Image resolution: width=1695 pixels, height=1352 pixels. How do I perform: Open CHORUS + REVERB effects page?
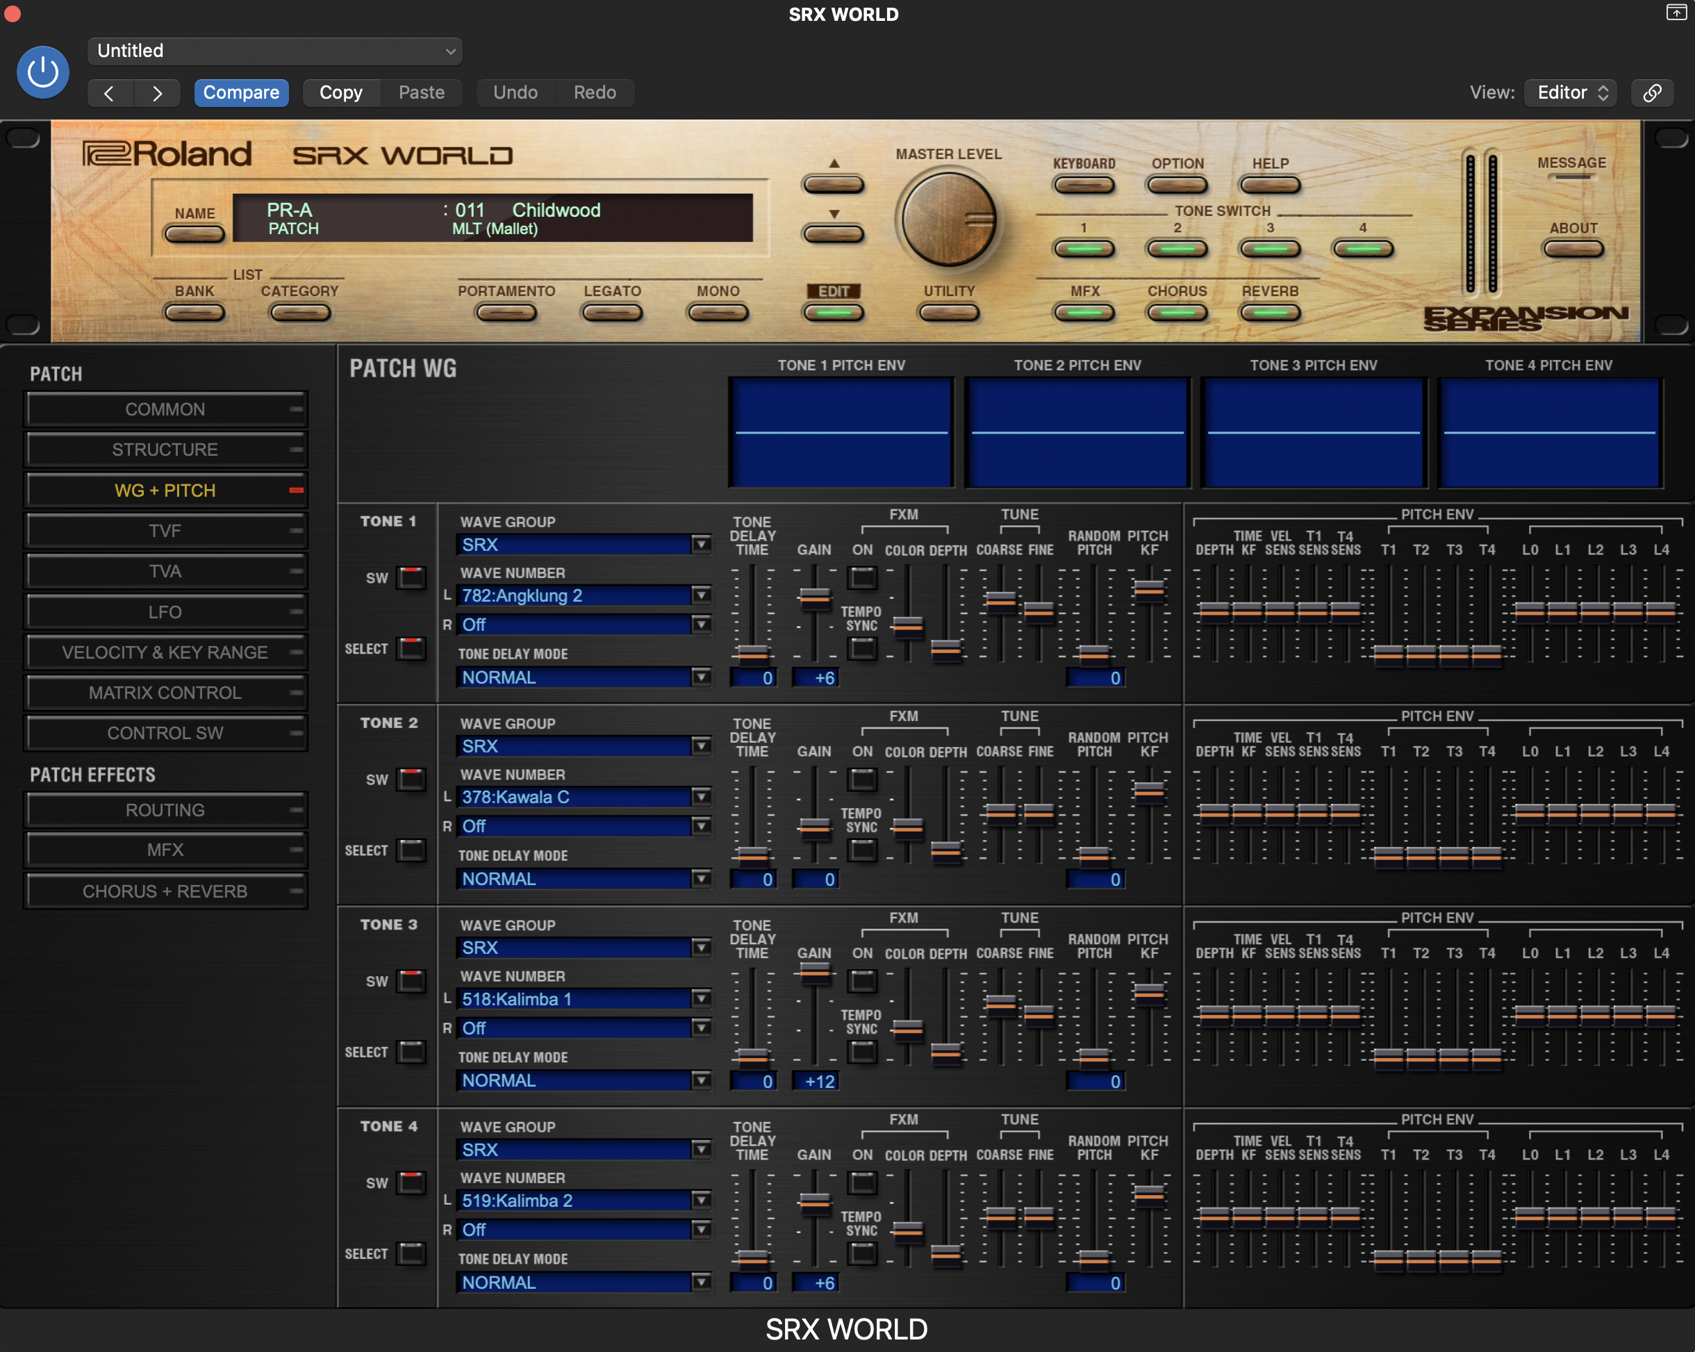pos(165,891)
